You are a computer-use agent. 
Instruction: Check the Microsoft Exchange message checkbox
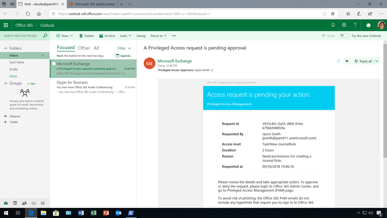53,64
